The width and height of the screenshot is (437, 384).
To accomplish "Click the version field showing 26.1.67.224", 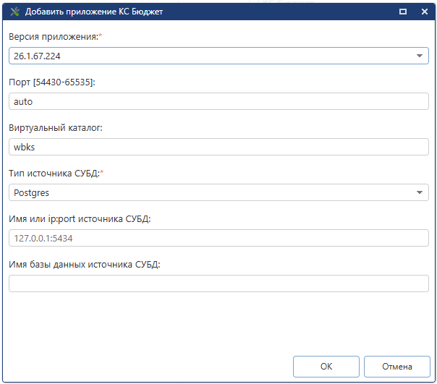I will click(218, 56).
